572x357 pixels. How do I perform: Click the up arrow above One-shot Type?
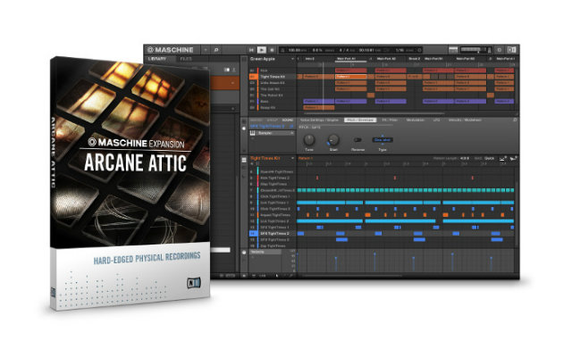click(383, 136)
